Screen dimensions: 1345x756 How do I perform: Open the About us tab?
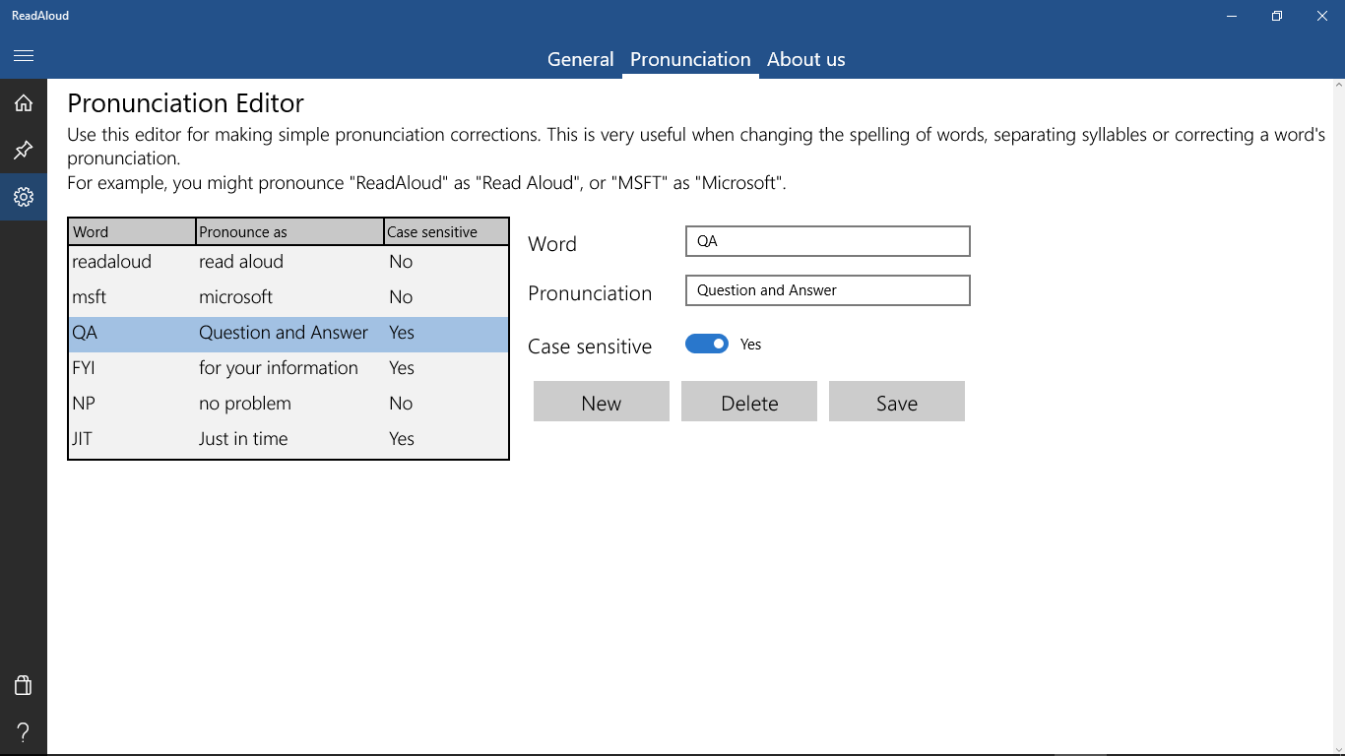pyautogui.click(x=805, y=59)
